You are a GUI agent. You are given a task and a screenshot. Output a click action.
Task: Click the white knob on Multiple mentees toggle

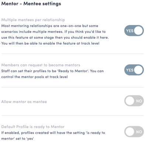coord(139,31)
